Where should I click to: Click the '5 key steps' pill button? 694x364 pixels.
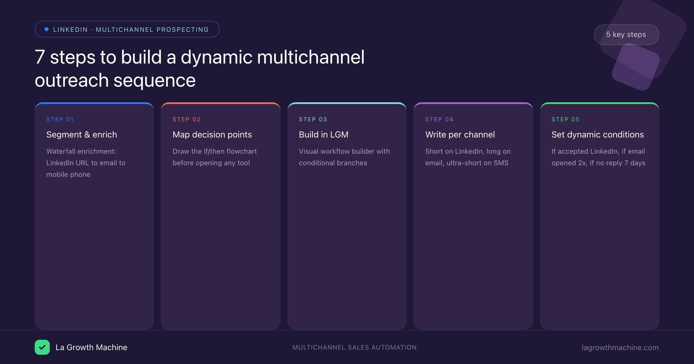(626, 34)
